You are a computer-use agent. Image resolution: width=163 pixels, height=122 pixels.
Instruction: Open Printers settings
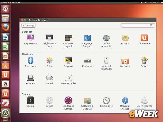pos(31,80)
